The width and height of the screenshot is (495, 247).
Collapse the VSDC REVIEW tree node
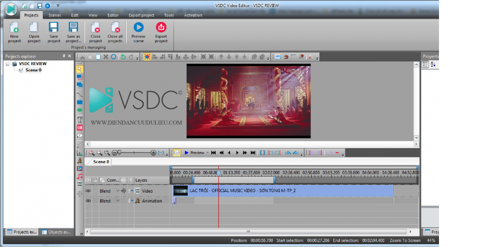point(8,64)
